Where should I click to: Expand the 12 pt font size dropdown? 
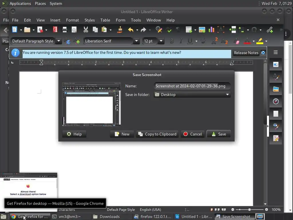tap(161, 41)
